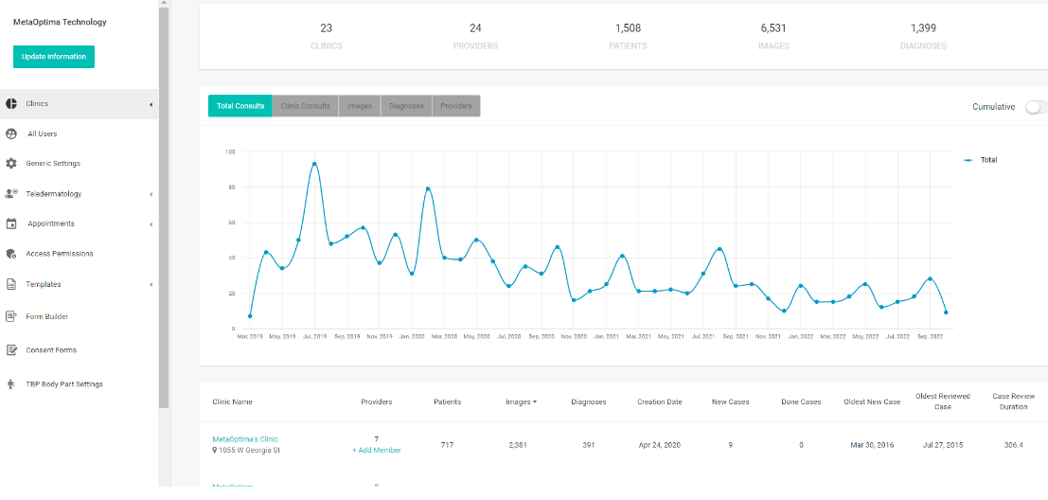This screenshot has width=1048, height=500.
Task: Click the New Cases column header
Action: tap(731, 402)
